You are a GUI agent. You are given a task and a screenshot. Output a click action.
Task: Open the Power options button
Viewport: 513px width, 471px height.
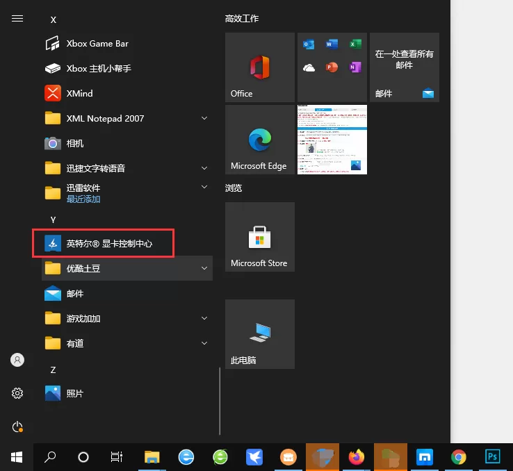click(x=17, y=427)
